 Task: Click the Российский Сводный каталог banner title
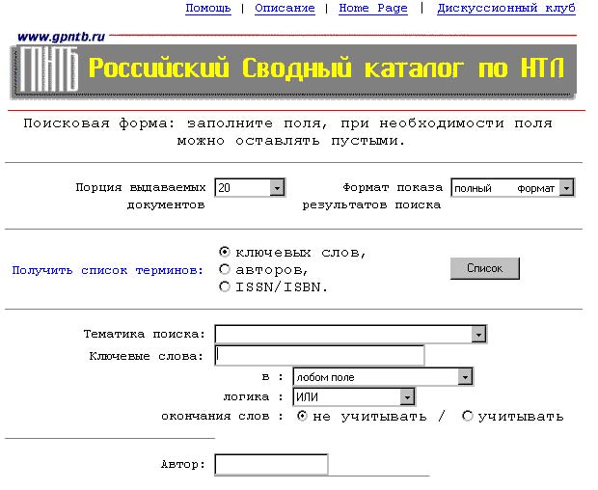[x=326, y=68]
